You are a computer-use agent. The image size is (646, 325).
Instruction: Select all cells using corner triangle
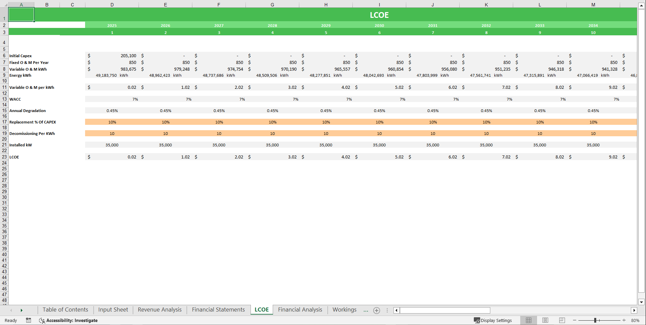coord(6,4)
